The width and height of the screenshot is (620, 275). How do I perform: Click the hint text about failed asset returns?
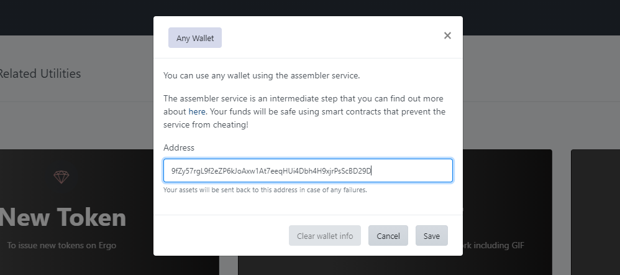point(265,190)
